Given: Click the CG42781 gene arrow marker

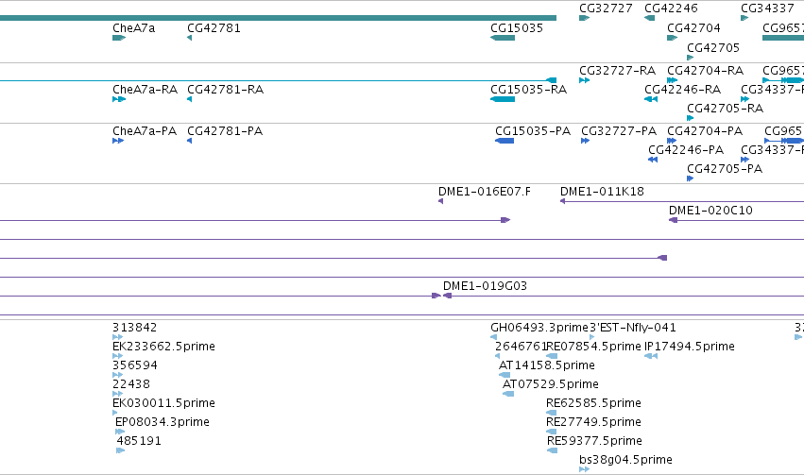Looking at the screenshot, I should 189,38.
